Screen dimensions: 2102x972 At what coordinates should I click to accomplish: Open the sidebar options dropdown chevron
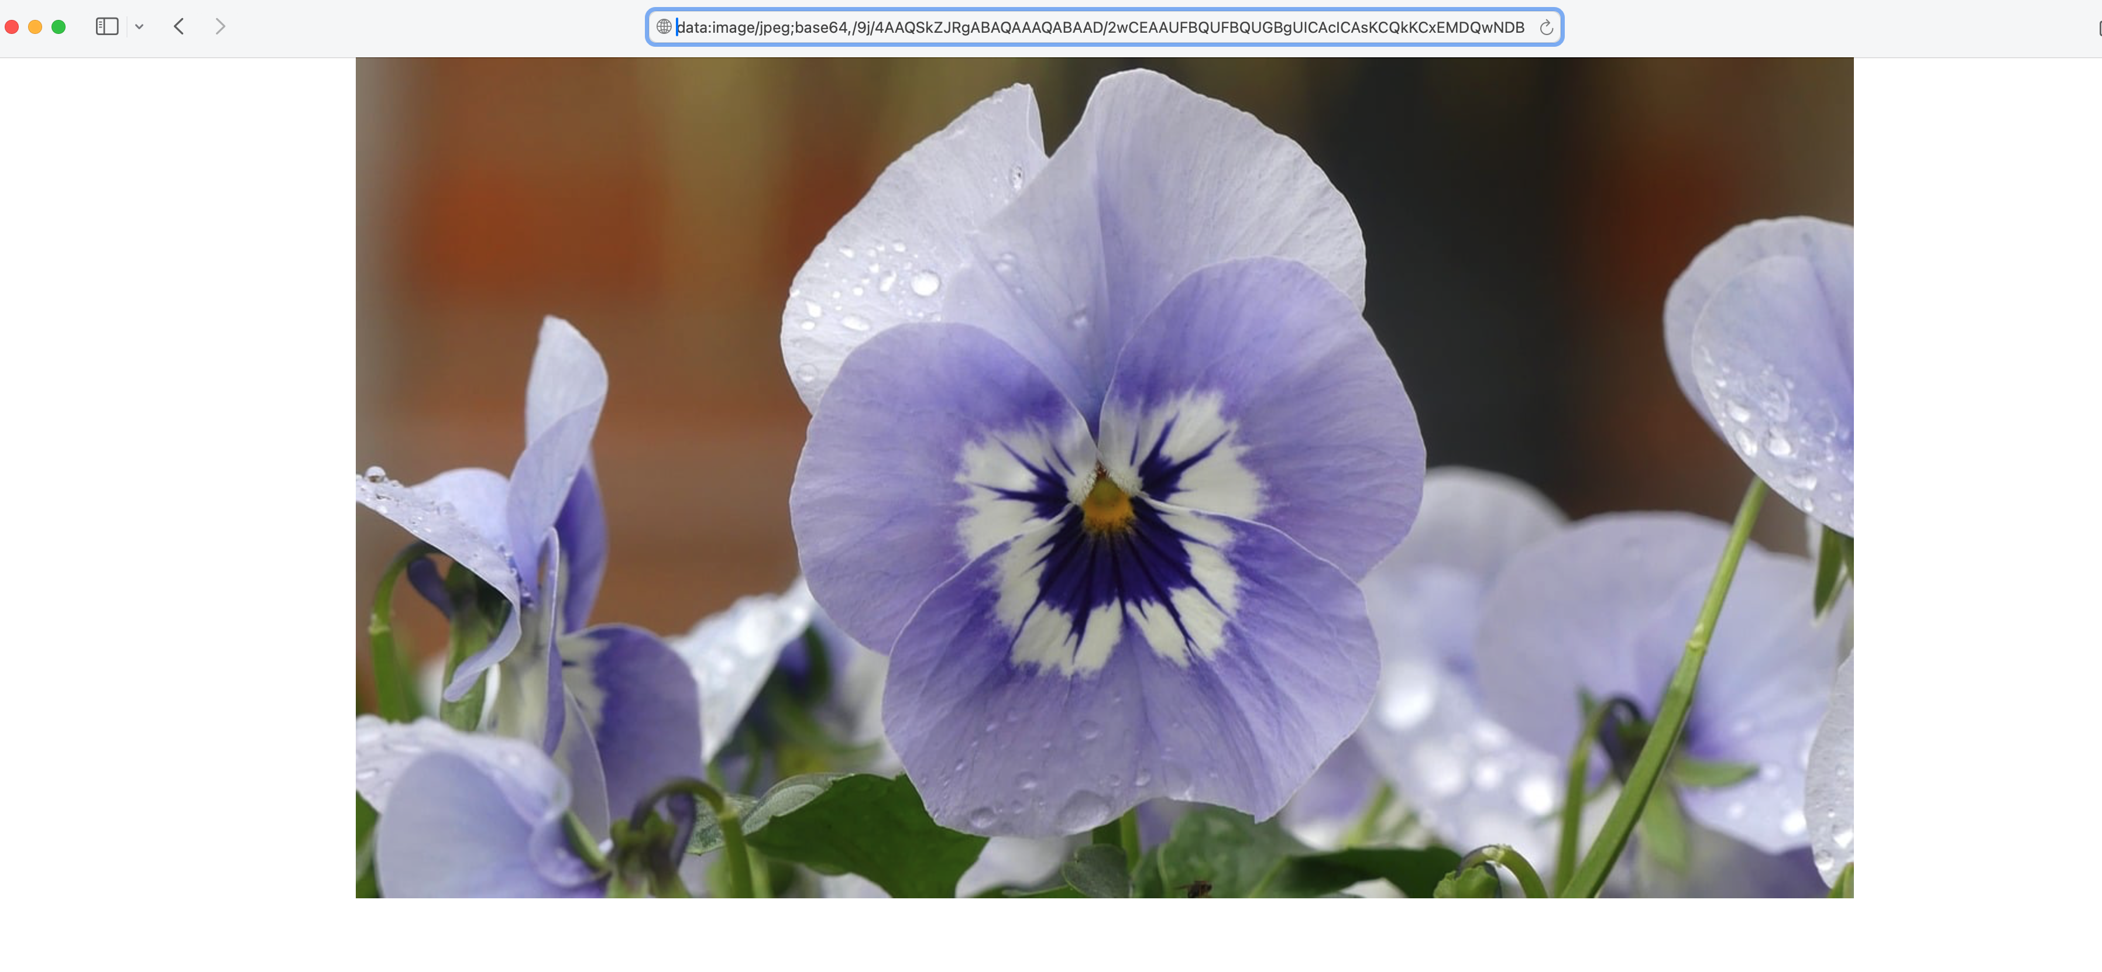pyautogui.click(x=139, y=27)
